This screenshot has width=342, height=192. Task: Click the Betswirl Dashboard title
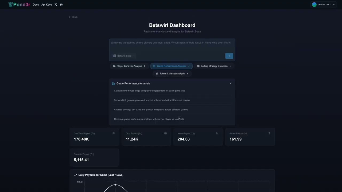pos(172,25)
